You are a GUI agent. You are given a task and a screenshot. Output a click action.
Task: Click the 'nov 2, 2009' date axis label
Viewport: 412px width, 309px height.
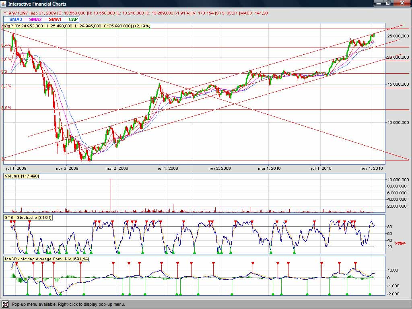click(x=220, y=169)
